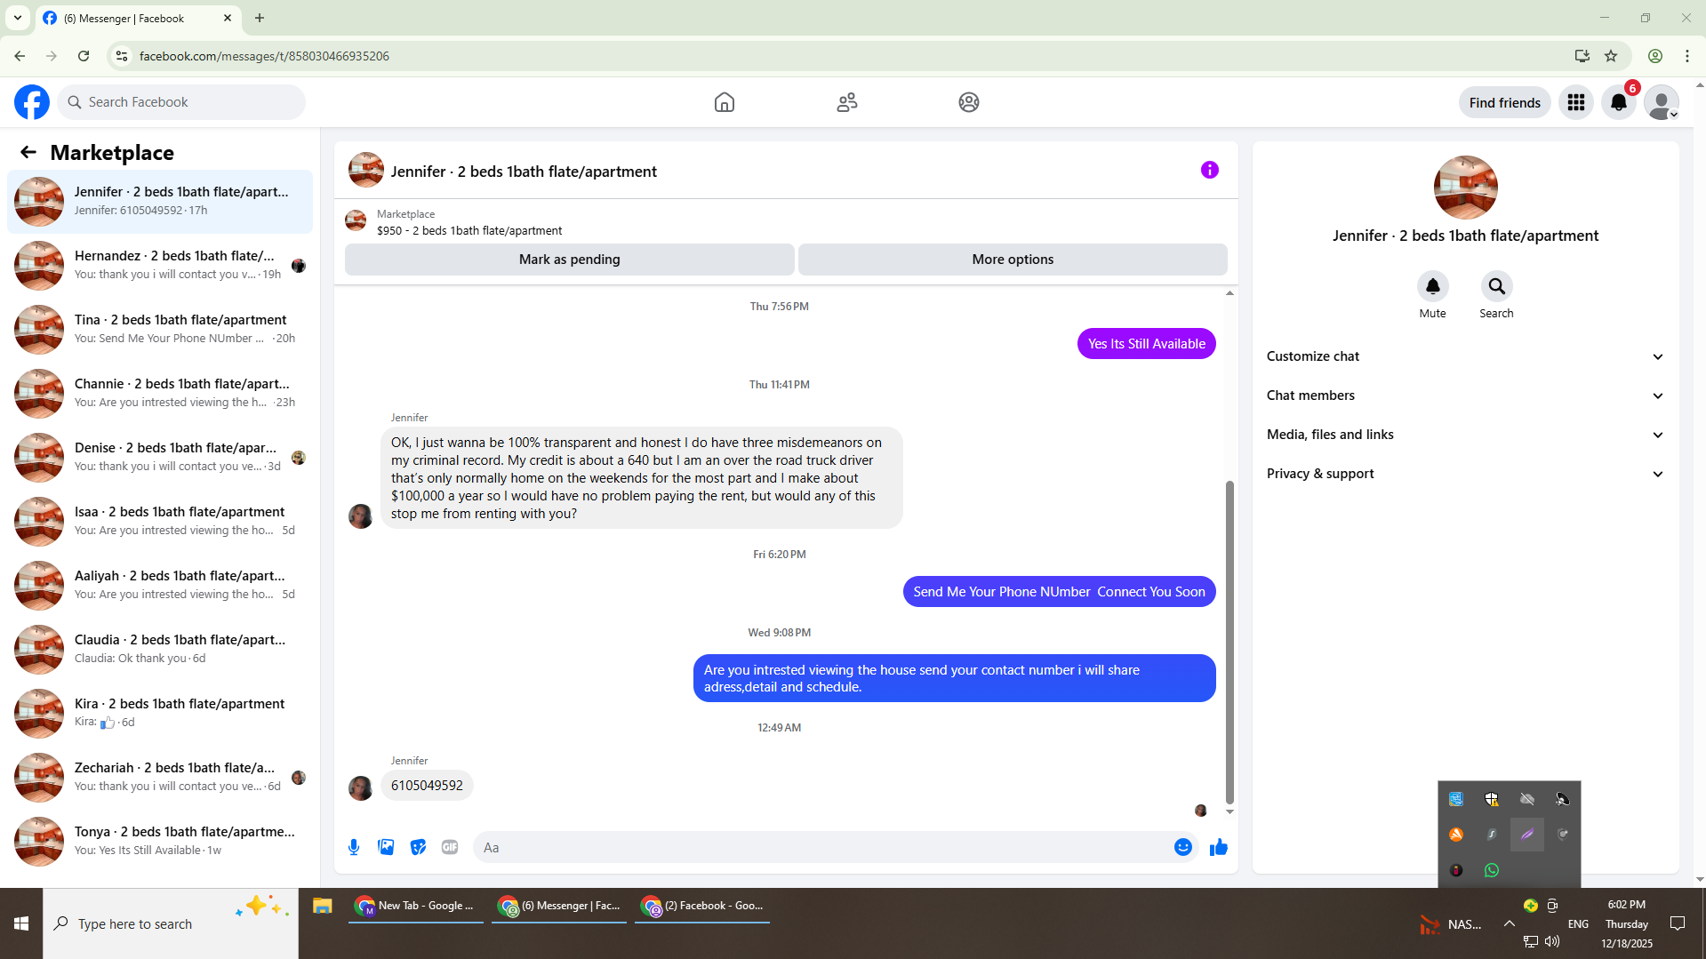Open the notifications bell with badge 6
This screenshot has height=959, width=1706.
click(1619, 102)
